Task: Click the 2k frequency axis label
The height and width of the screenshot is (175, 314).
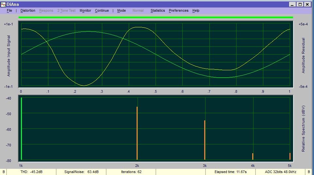Action: pyautogui.click(x=137, y=166)
